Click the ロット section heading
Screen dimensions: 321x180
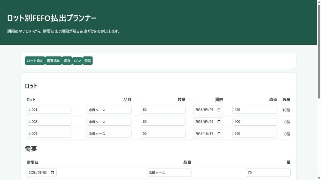31,86
